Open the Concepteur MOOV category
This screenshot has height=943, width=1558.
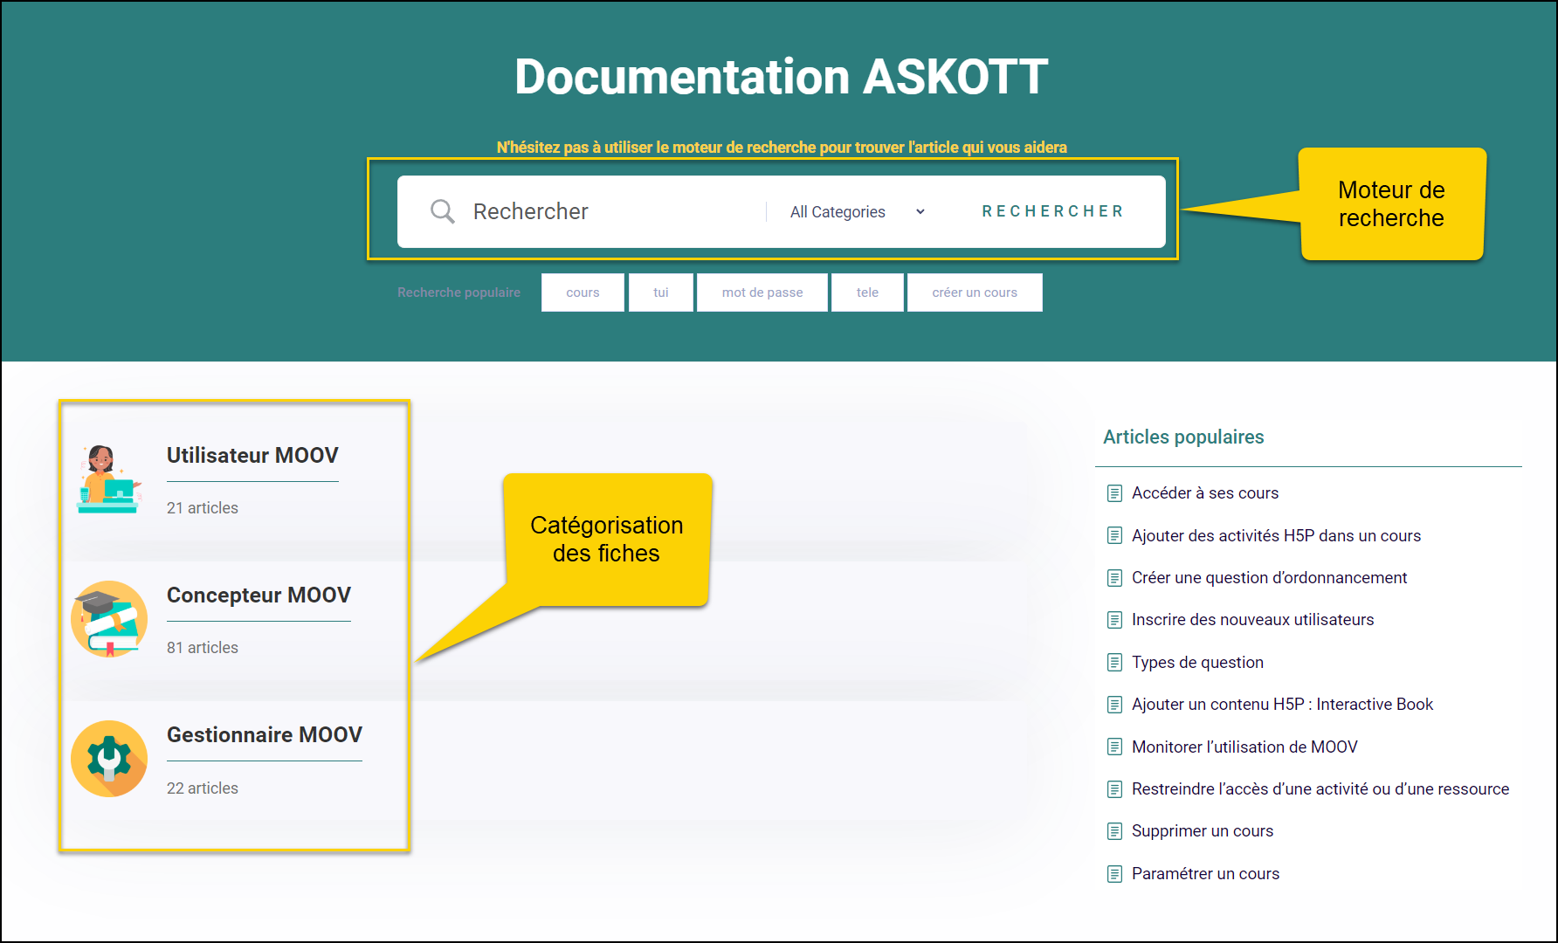coord(259,595)
